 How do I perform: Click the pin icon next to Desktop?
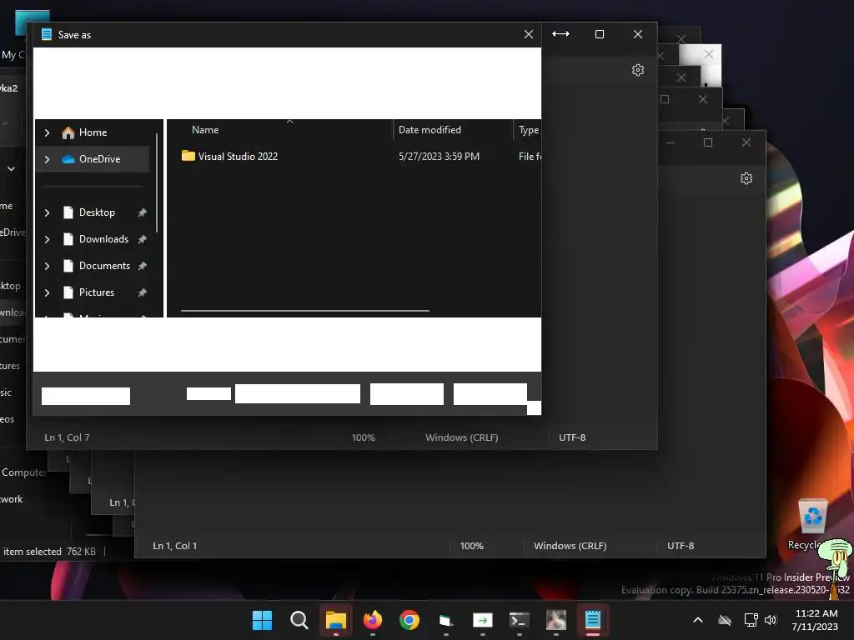coord(142,212)
